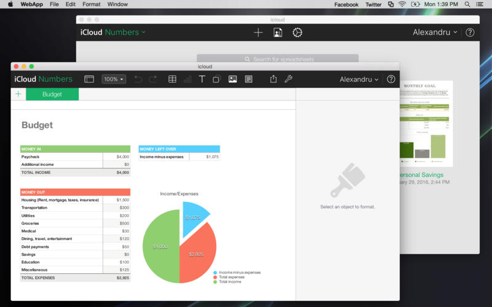The image size is (492, 307).
Task: Open Alexandru account menu in front window
Action: [359, 80]
